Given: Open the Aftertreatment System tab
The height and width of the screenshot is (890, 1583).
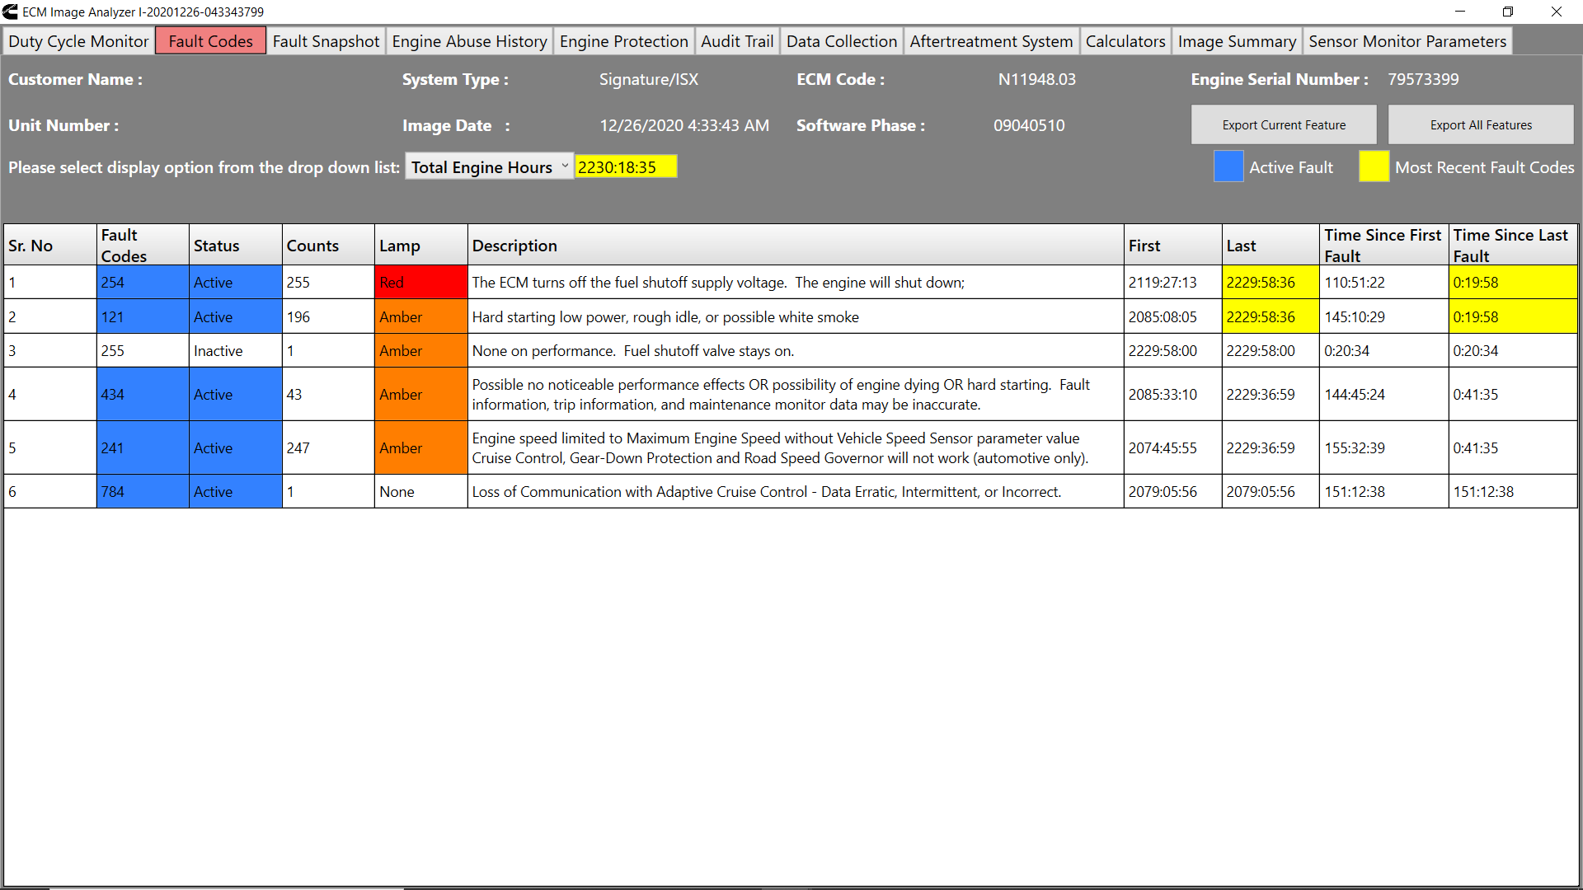Looking at the screenshot, I should coord(991,40).
